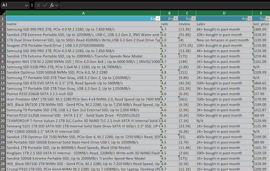Click the price cell $37.99
Image resolution: width=270 pixels, height=171 pixels.
pyautogui.click(x=261, y=94)
